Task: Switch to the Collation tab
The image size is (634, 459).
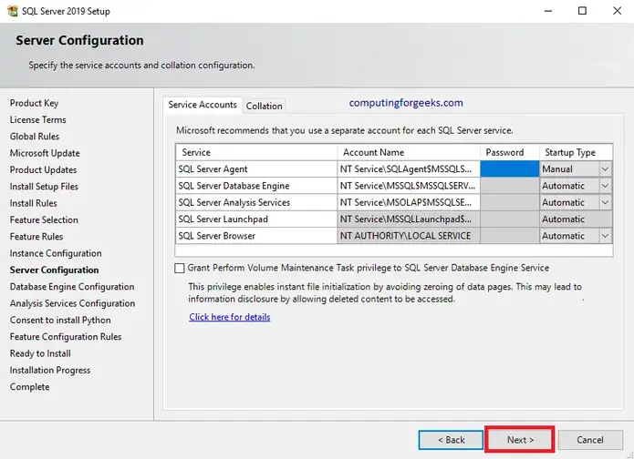Action: [265, 107]
